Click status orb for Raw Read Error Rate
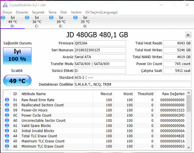Viewport: 194px width, 153px height. pyautogui.click(x=7, y=100)
